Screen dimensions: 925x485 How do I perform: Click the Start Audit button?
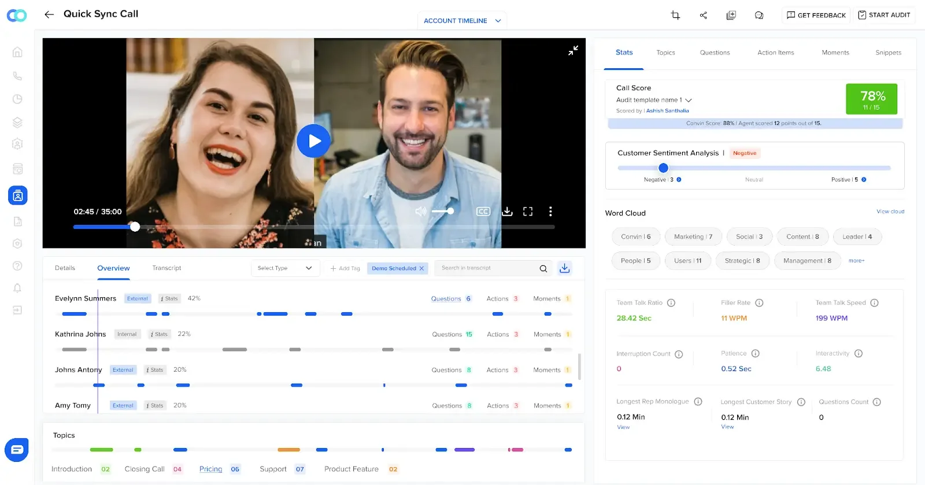point(883,15)
